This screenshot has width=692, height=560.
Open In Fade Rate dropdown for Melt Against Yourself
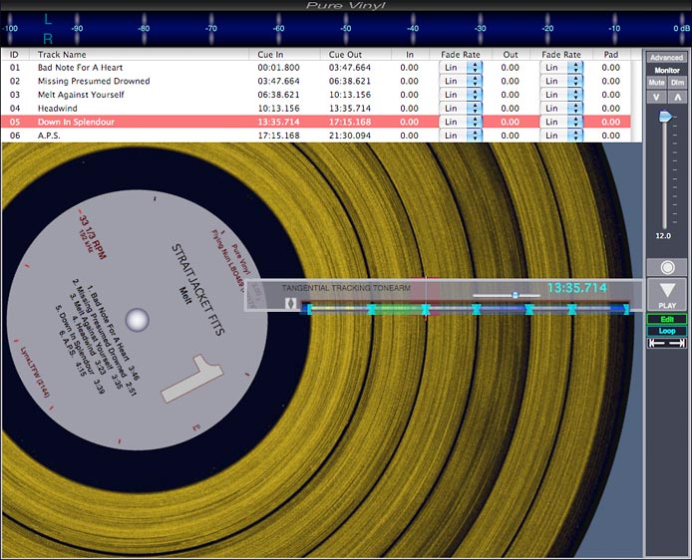point(461,95)
